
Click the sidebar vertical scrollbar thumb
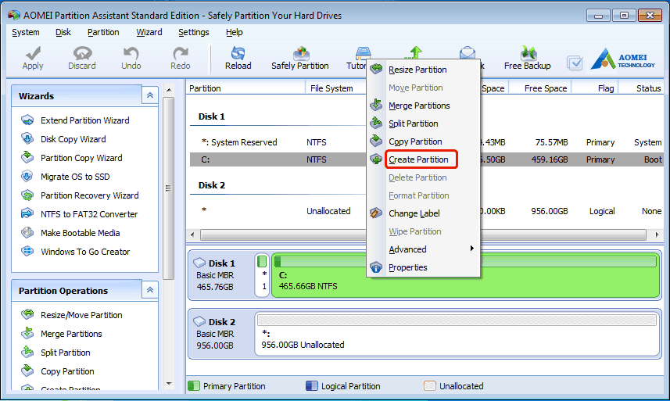pos(169,188)
